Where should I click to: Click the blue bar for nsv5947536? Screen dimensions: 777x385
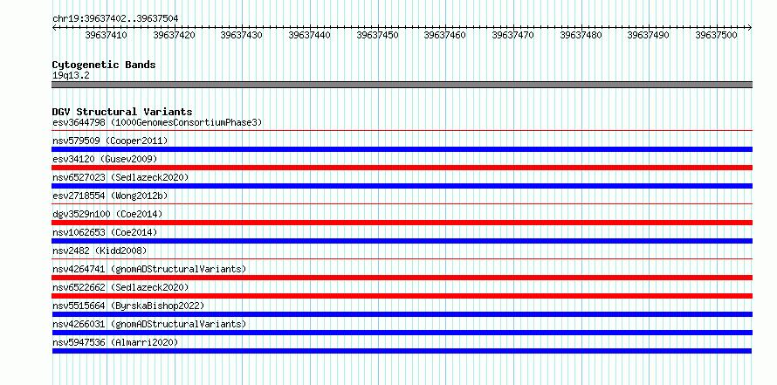click(402, 351)
